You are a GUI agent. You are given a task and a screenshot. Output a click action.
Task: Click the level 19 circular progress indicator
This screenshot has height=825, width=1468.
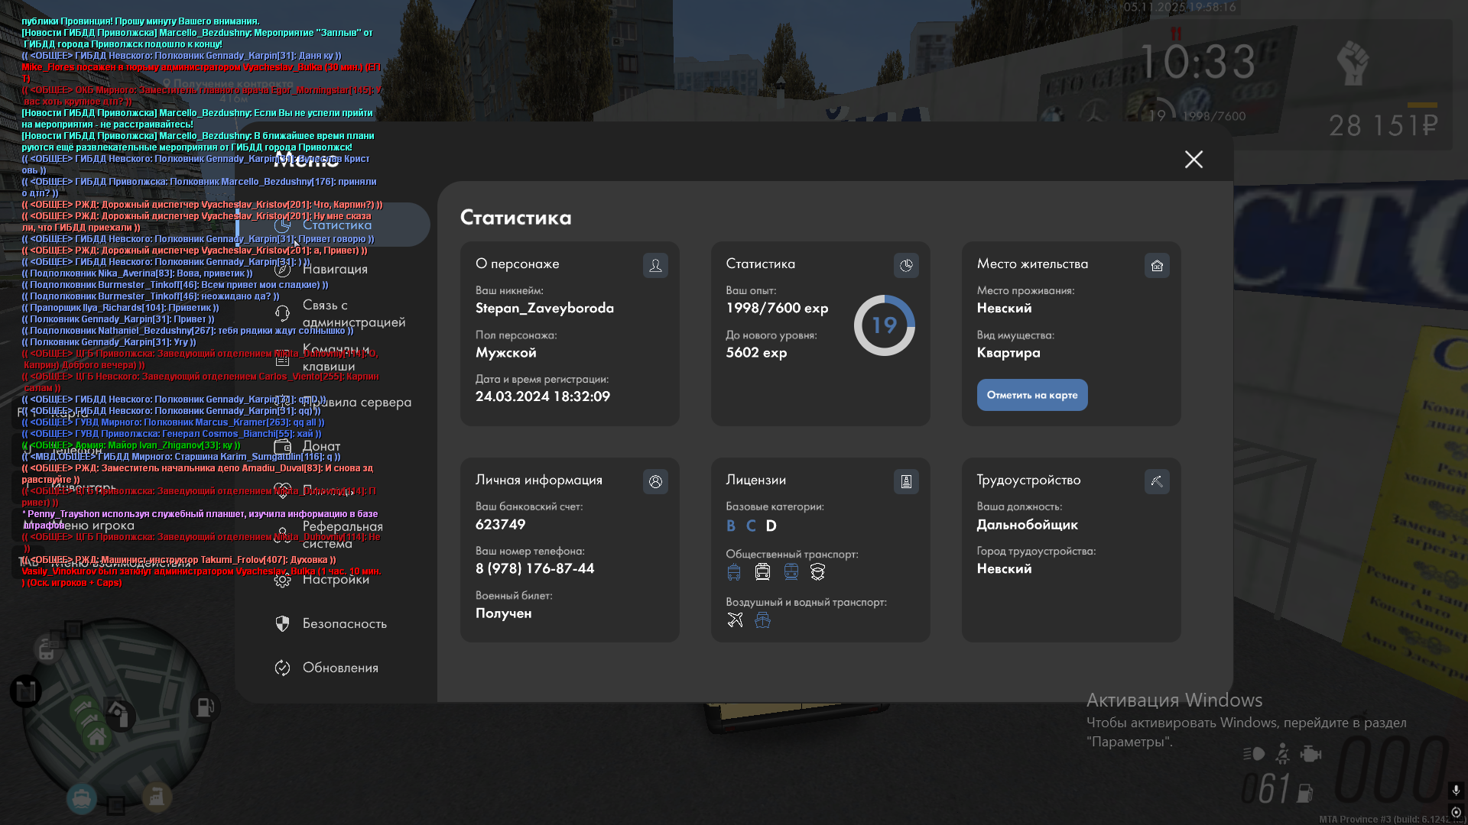click(x=884, y=325)
